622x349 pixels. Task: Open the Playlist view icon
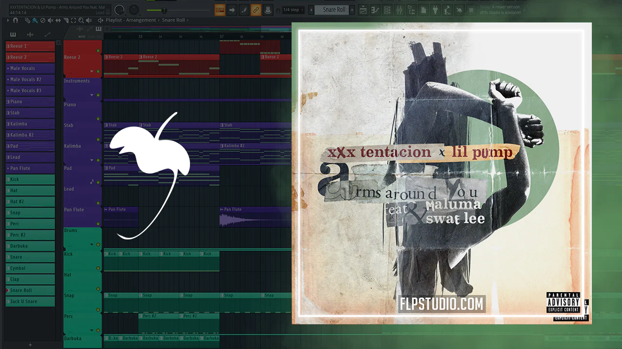[x=363, y=10]
